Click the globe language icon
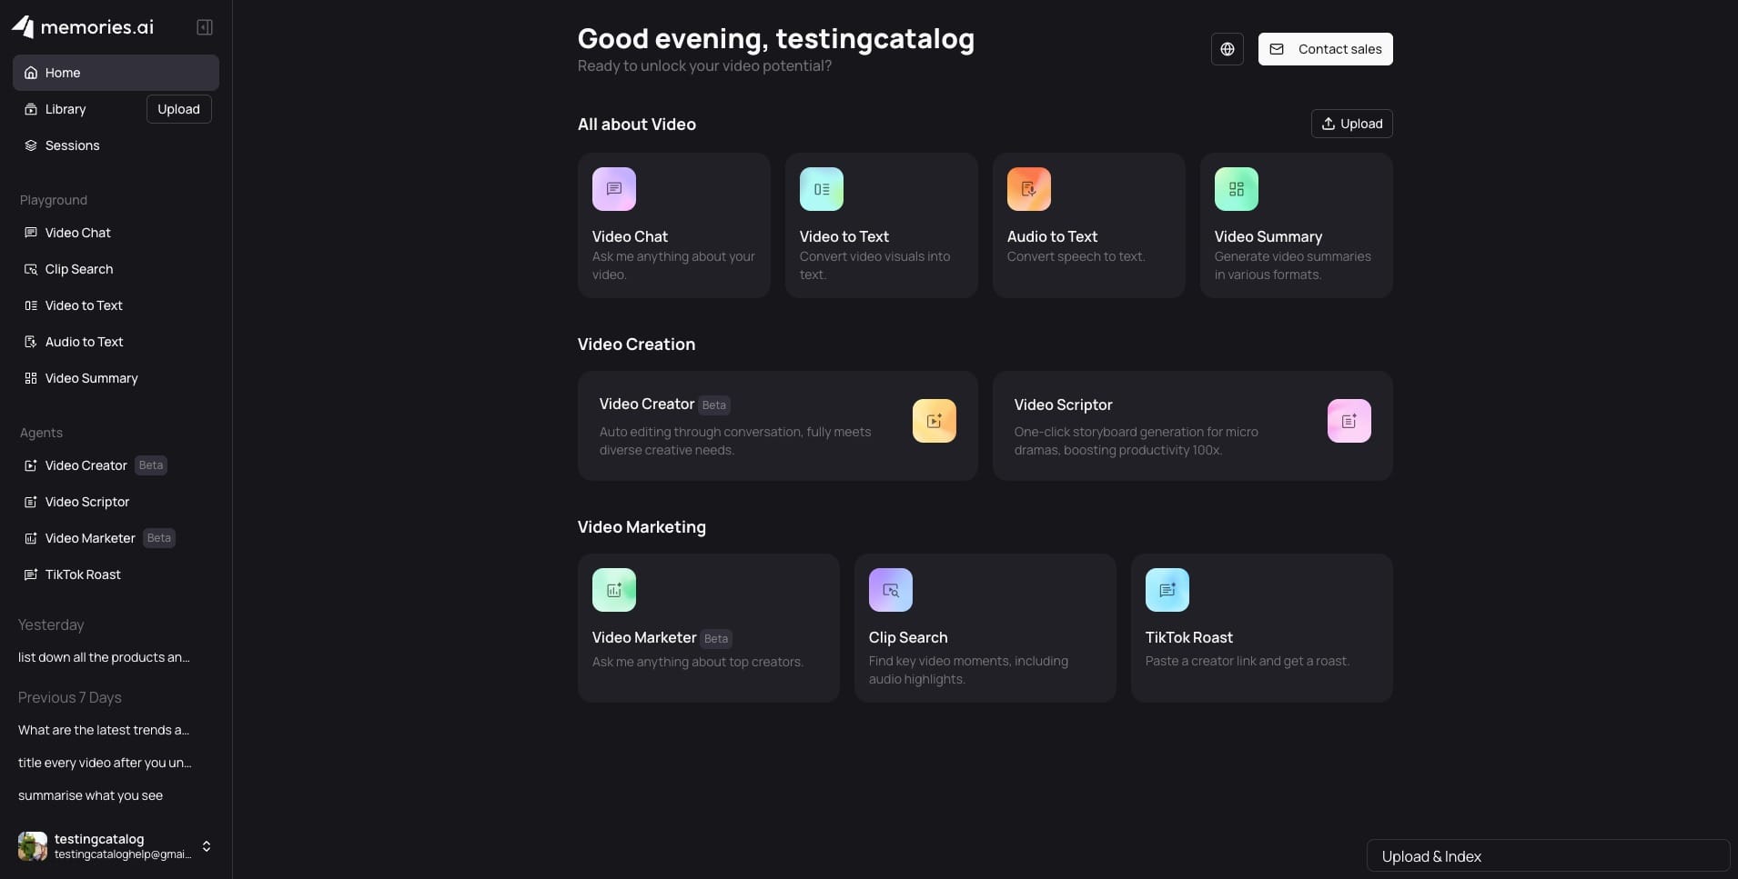1738x879 pixels. coord(1227,49)
